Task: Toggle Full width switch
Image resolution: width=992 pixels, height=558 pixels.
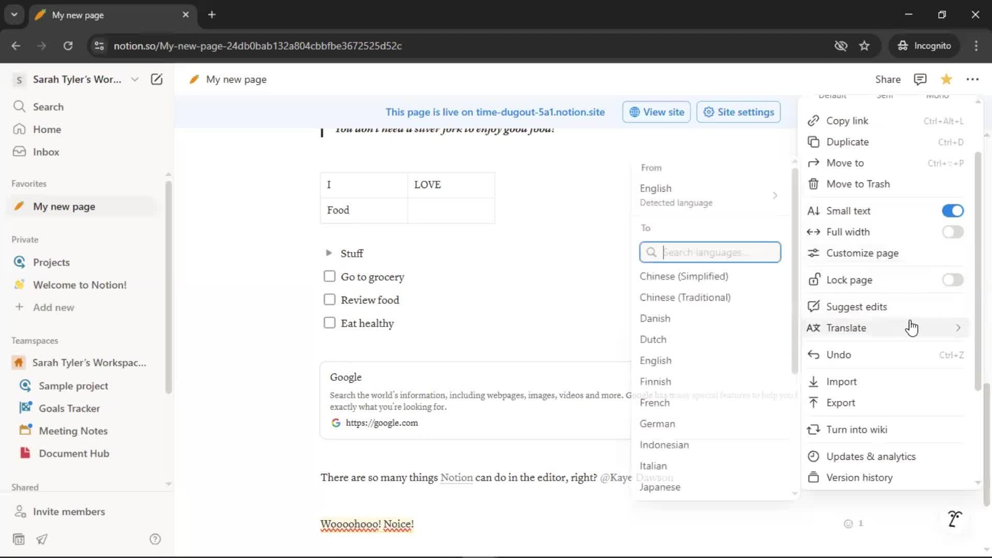Action: tap(953, 232)
